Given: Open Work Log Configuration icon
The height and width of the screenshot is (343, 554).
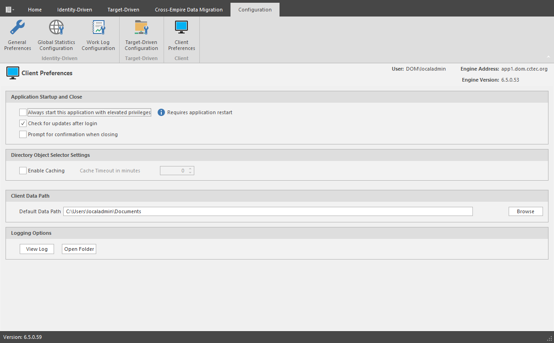Looking at the screenshot, I should click(98, 28).
